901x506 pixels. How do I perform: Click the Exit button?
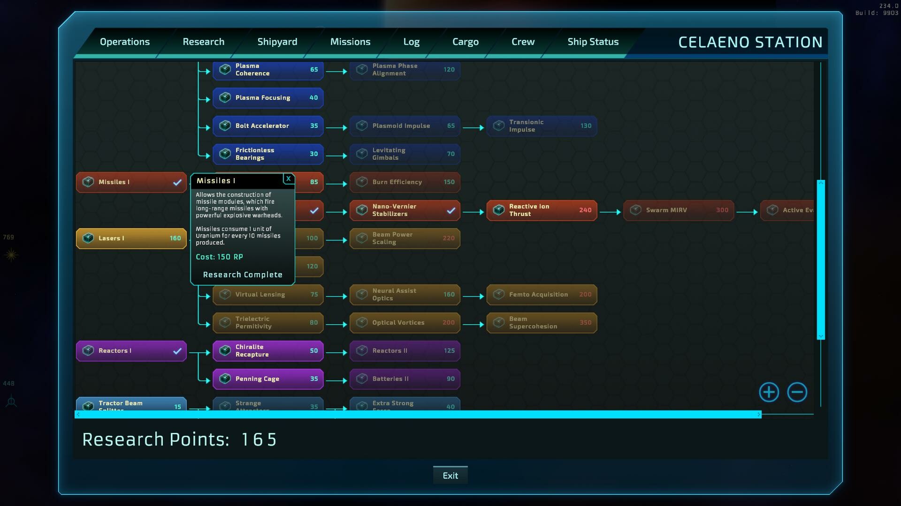(x=450, y=475)
